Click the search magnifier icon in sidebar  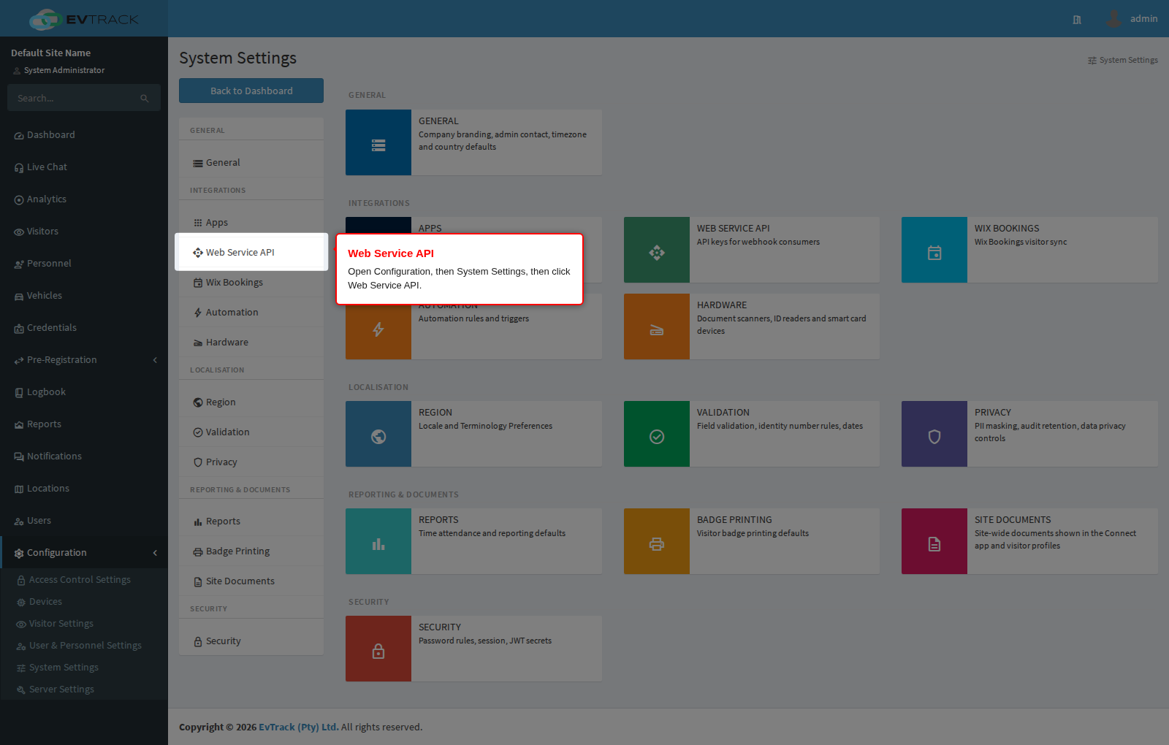click(145, 99)
